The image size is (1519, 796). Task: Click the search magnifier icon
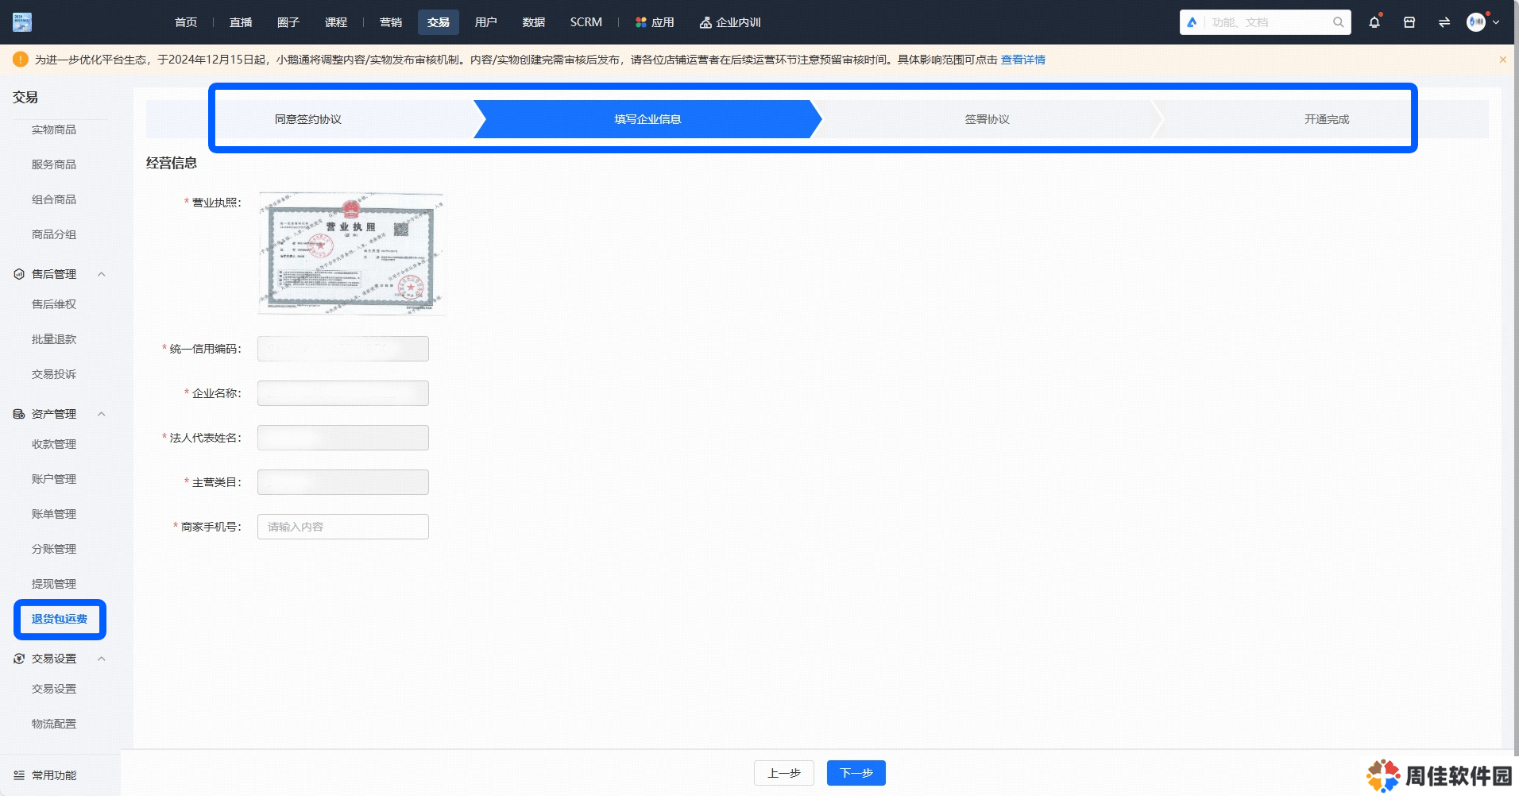point(1339,22)
